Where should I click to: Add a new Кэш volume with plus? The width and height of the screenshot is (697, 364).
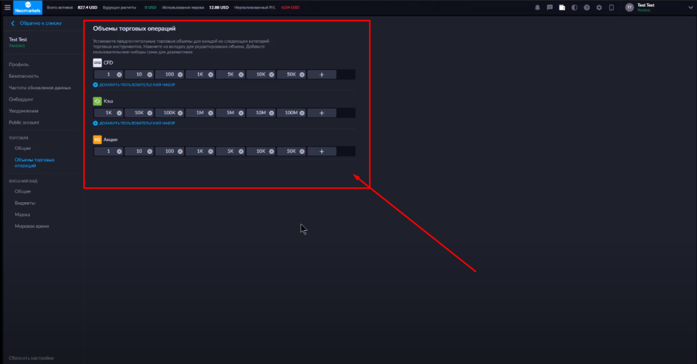click(x=322, y=113)
